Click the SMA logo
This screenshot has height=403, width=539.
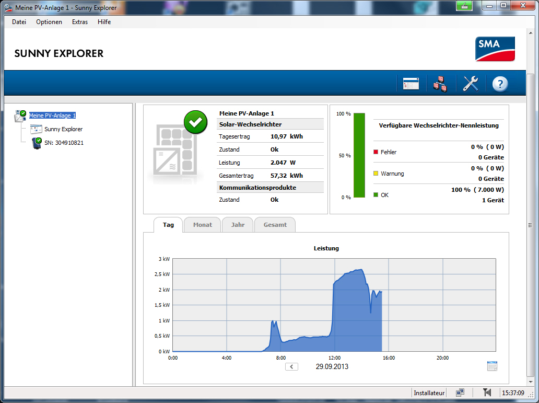click(x=495, y=49)
